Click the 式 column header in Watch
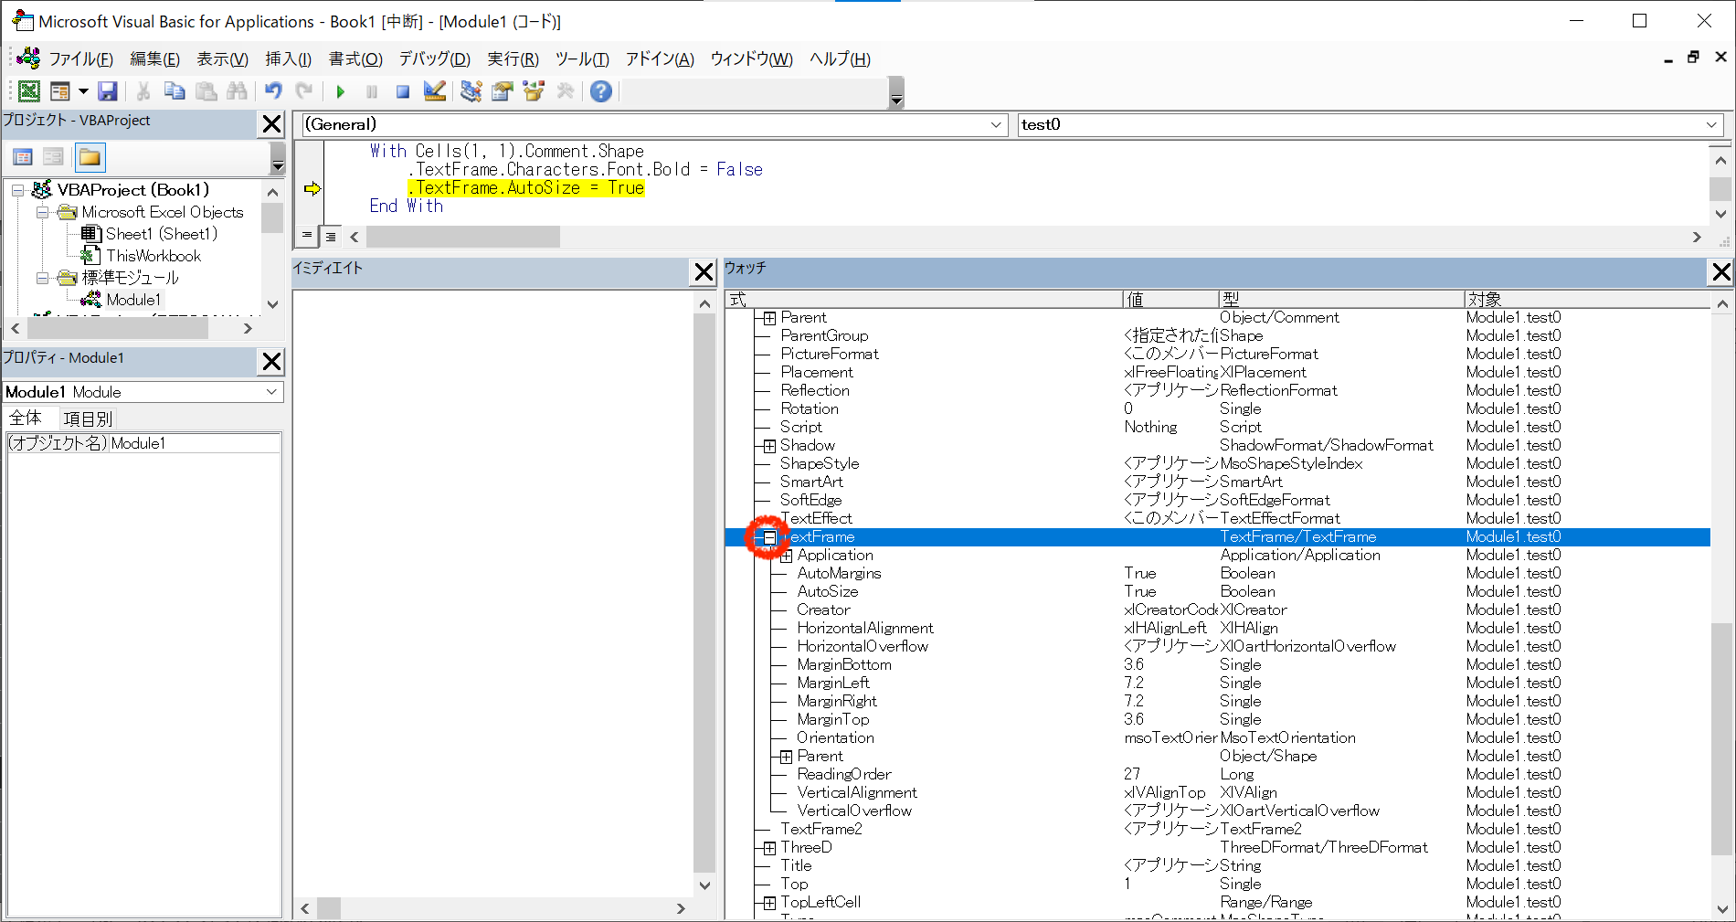Image resolution: width=1736 pixels, height=922 pixels. click(x=924, y=300)
